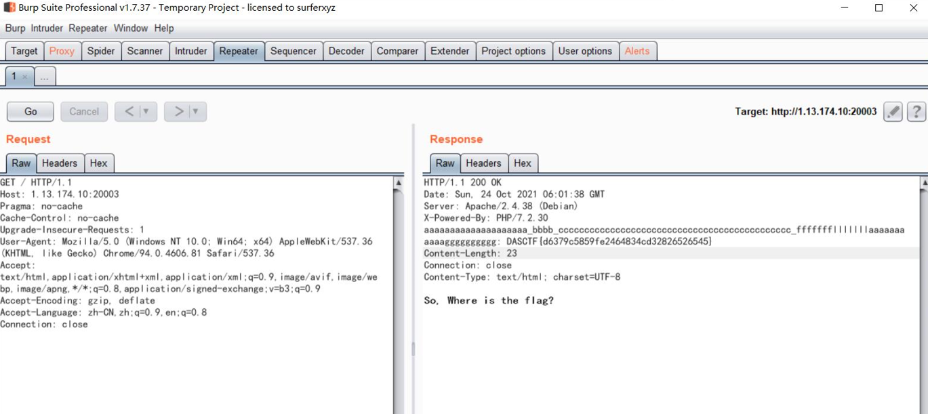Go forward to next request arrow
Viewport: 928px width, 414px height.
178,111
